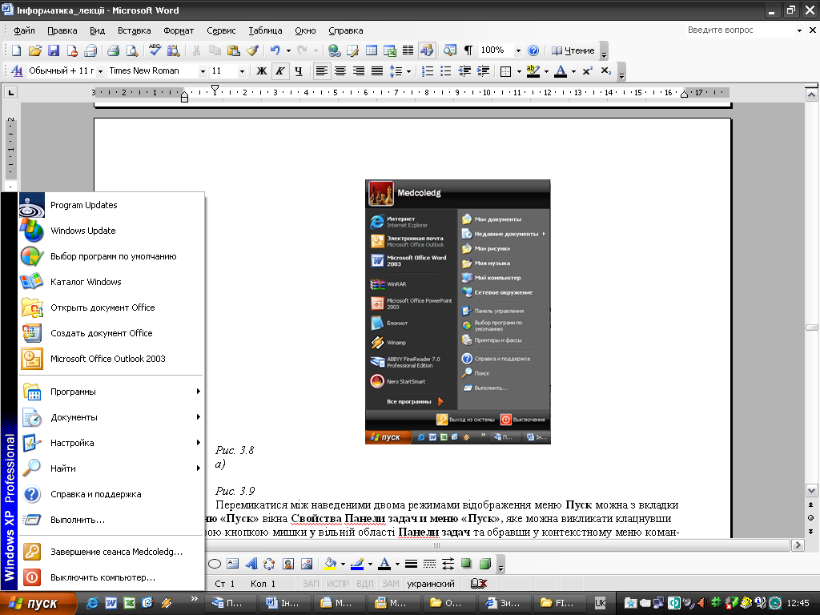Open the Styles and Formatting pane icon

coord(17,71)
